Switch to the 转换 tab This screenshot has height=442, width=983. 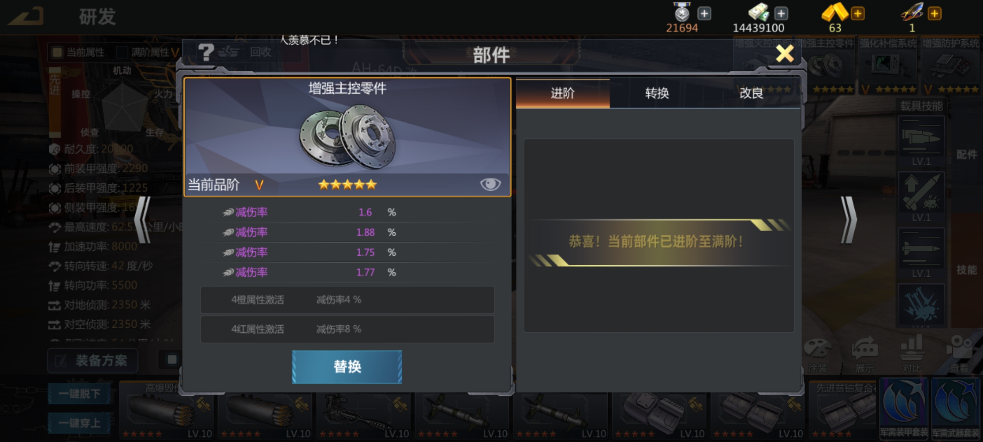pos(657,93)
